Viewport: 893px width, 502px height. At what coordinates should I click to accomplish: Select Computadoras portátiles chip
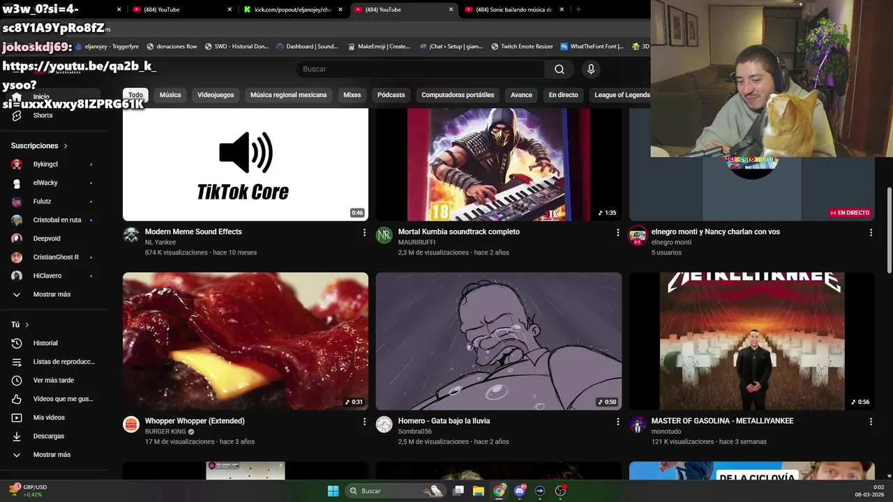tap(458, 95)
